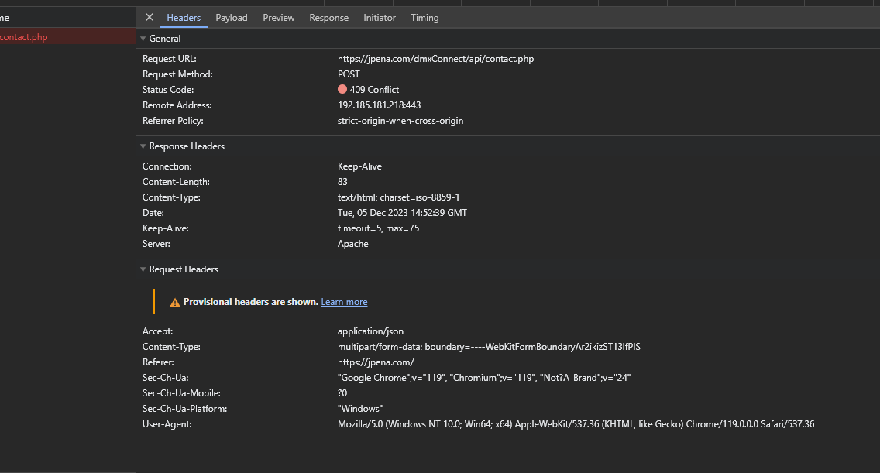Click the Content-Length value 83
Viewport: 880px width, 473px height.
[342, 182]
